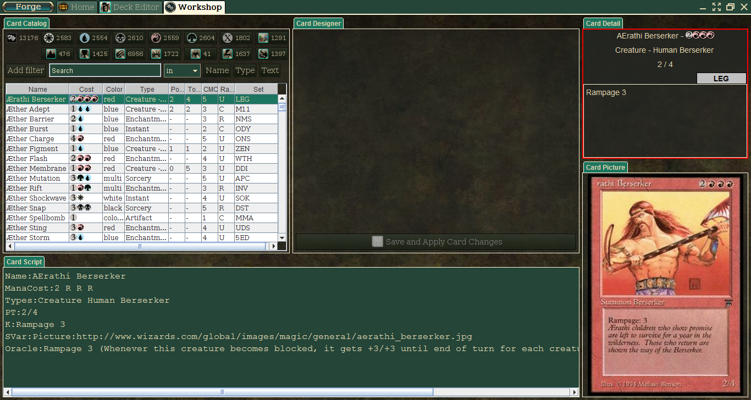The height and width of the screenshot is (400, 751).
Task: Toggle the creature type filter showing 6956
Action: (129, 54)
